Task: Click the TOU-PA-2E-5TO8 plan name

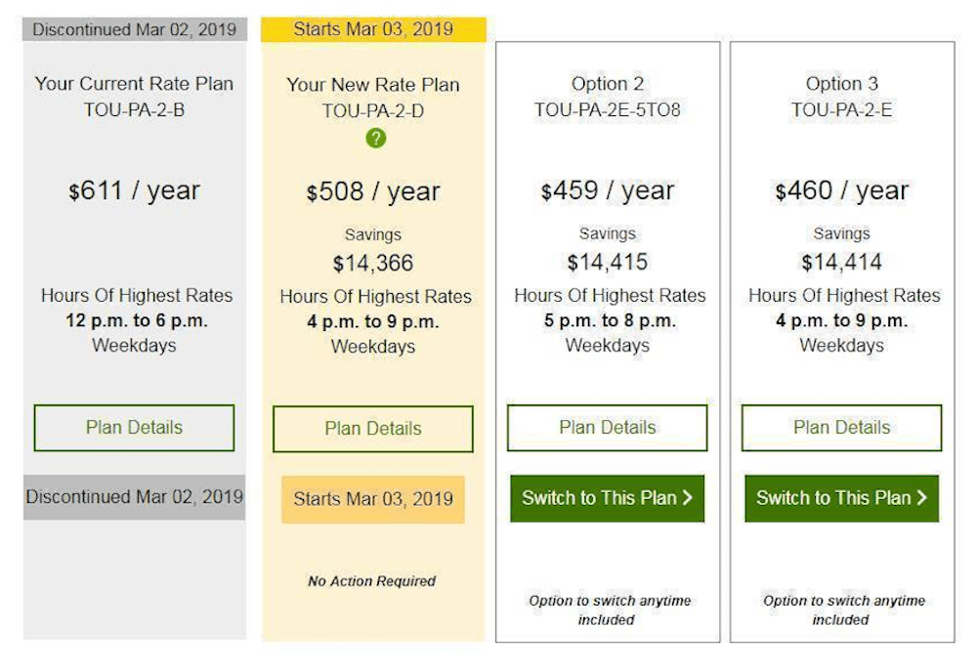Action: pos(608,110)
